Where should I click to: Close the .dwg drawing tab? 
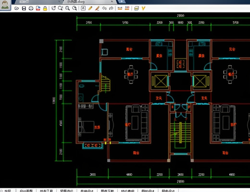point(112,2)
